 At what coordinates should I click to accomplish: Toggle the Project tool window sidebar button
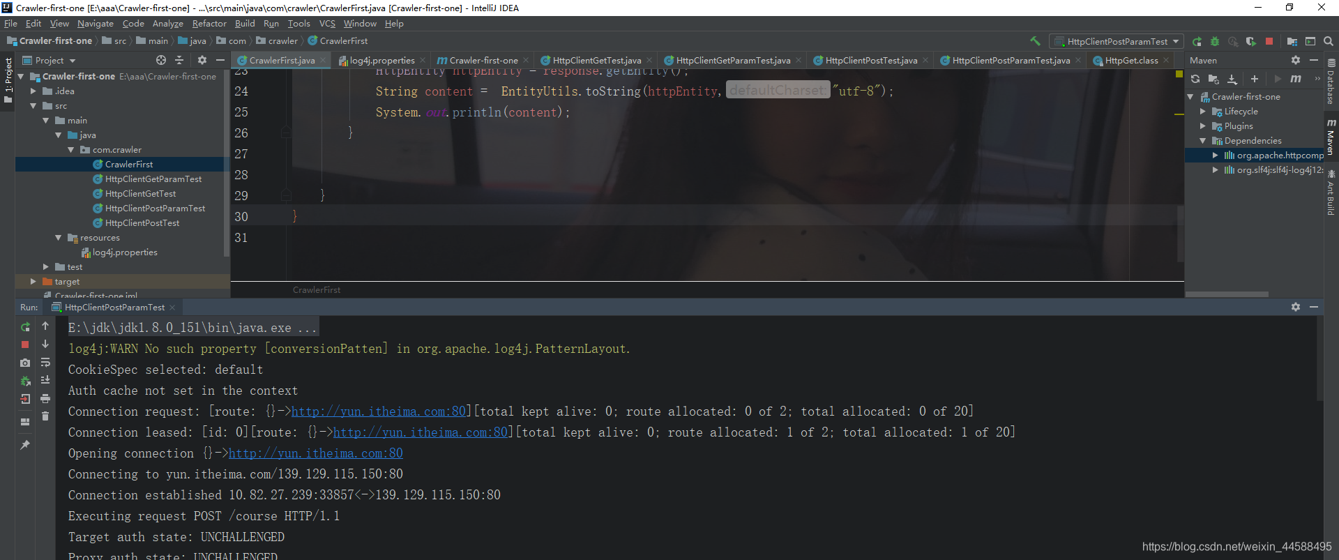8,80
